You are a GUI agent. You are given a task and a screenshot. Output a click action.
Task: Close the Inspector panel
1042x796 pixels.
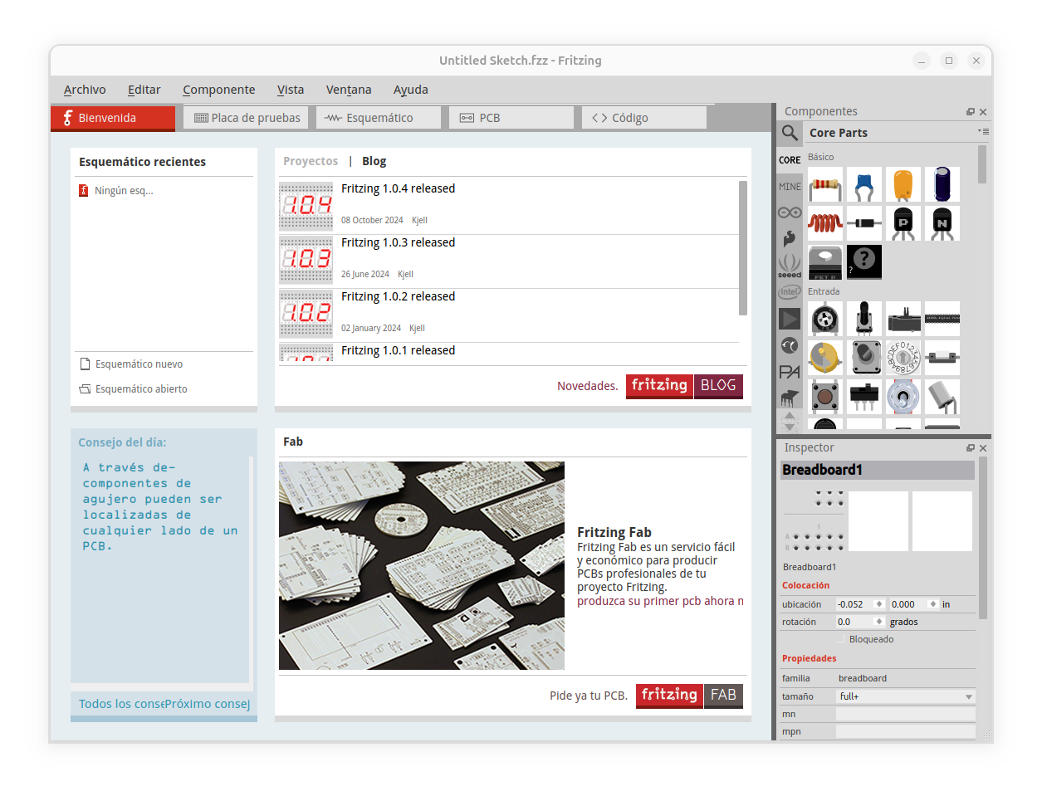[x=983, y=448]
